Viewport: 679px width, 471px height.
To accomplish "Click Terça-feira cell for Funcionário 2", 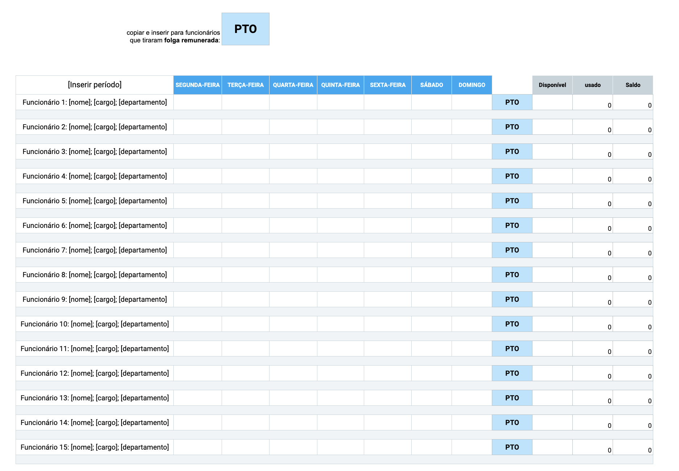I will tap(246, 127).
